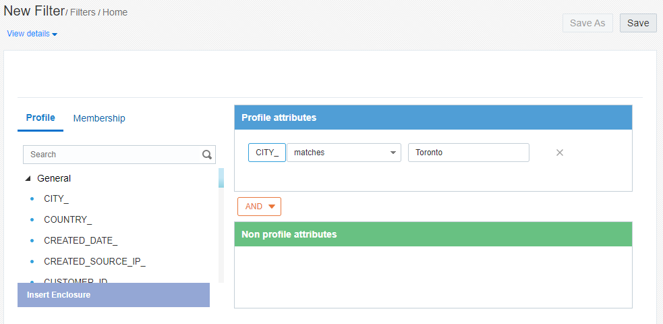Expand the View details link
The width and height of the screenshot is (663, 324).
tap(32, 34)
